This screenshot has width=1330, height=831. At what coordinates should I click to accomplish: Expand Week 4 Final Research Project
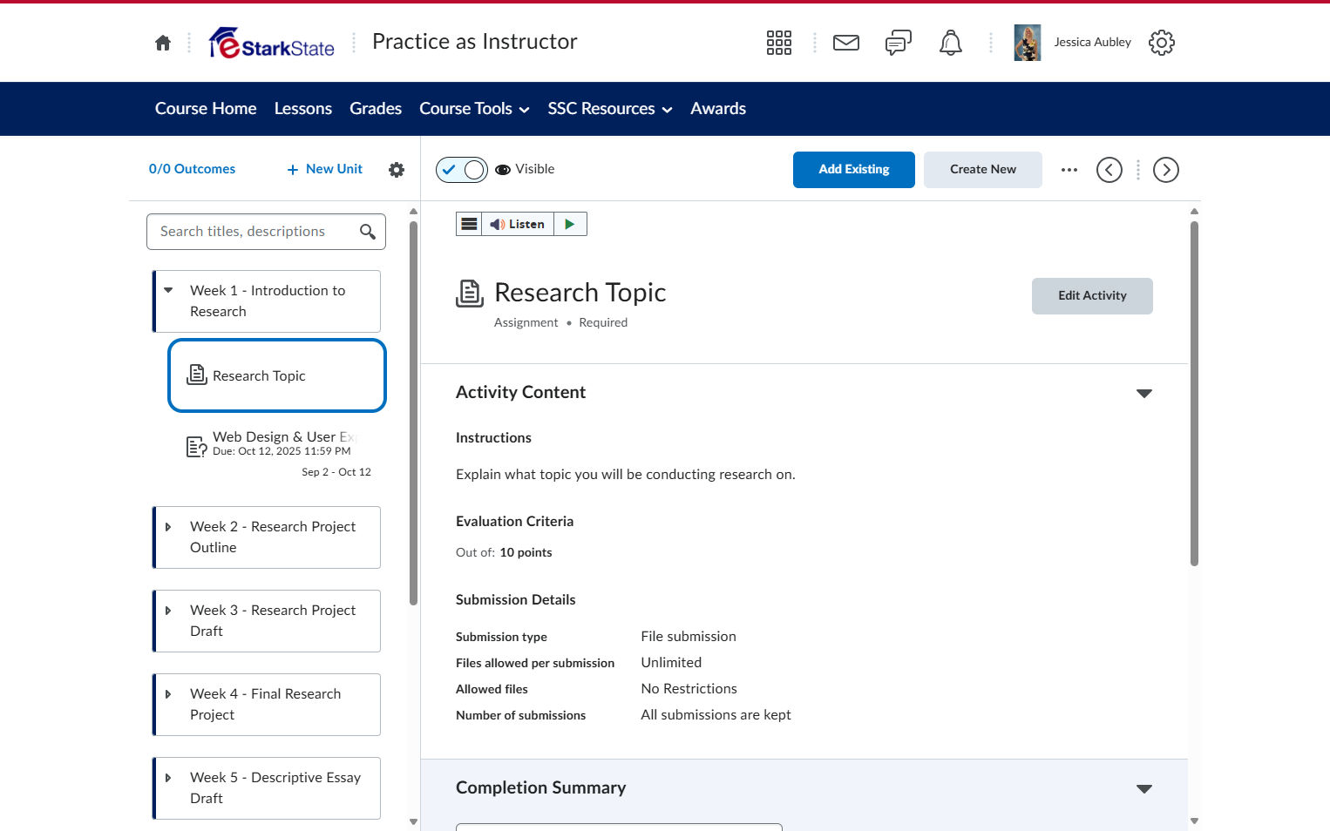point(168,694)
